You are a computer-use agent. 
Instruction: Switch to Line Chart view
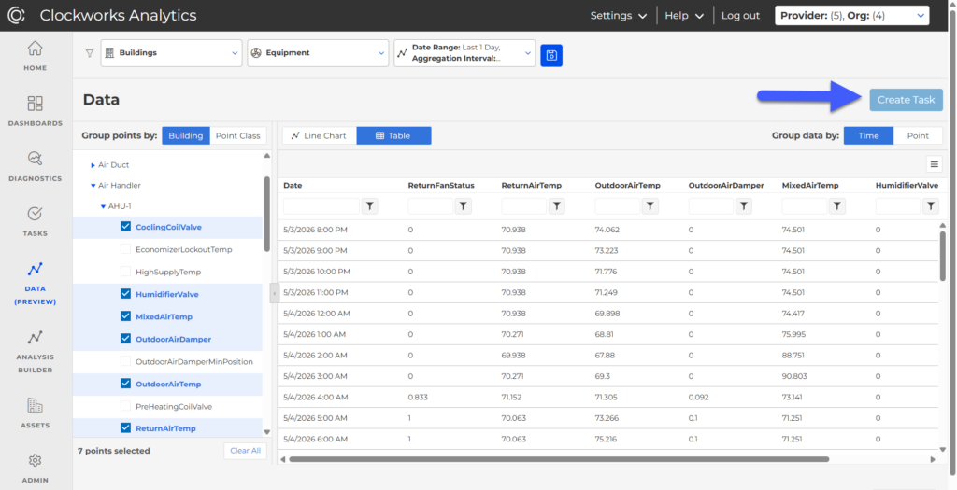320,136
